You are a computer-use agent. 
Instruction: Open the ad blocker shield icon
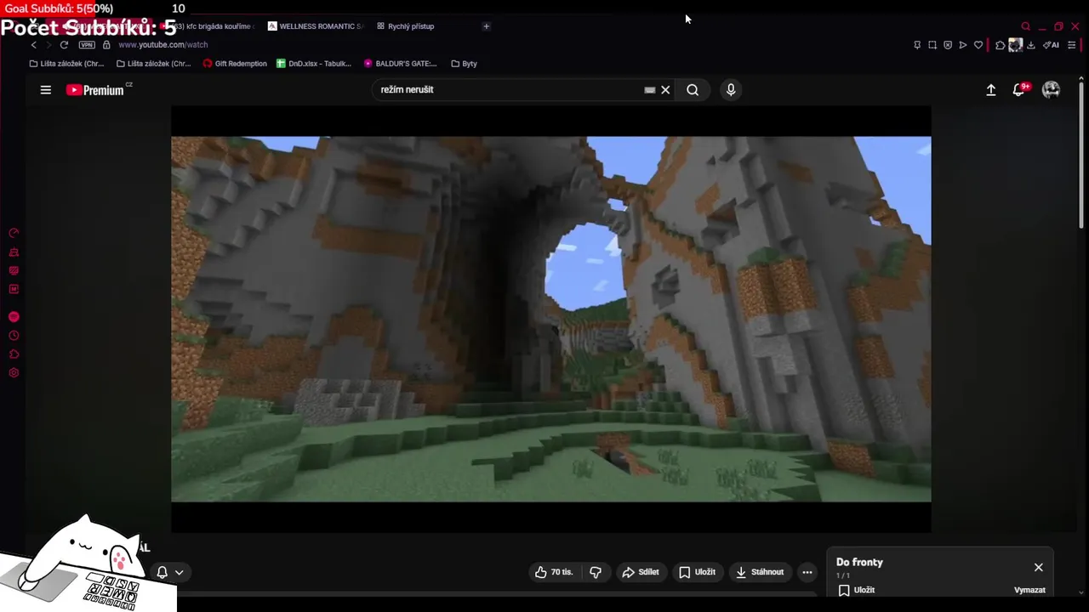[948, 45]
